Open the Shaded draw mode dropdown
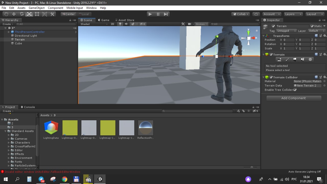This screenshot has width=327, height=184. 94,24
